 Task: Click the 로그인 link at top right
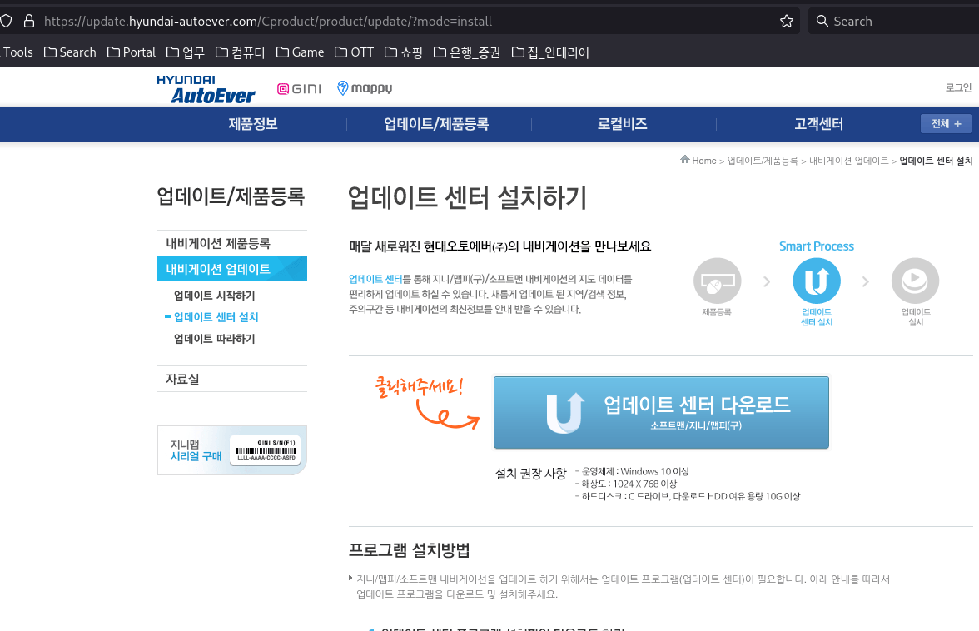point(958,88)
